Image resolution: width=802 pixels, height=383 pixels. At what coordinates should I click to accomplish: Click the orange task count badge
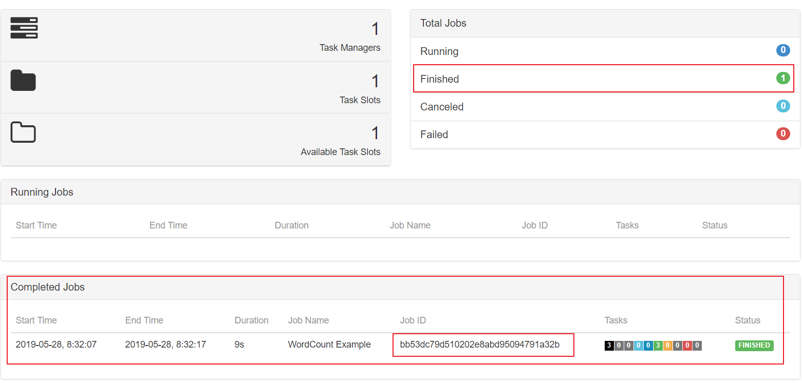click(x=667, y=346)
